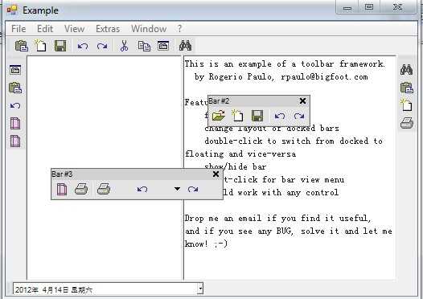Click Undo arrow in Bar #2
Viewport: 423px width, 299px height.
pos(280,117)
